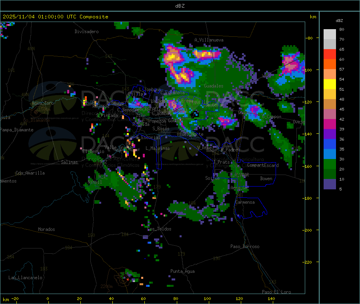The image size is (360, 304).
Task: Click the '-160' tick on the vertical km axis
Action: coord(308,166)
